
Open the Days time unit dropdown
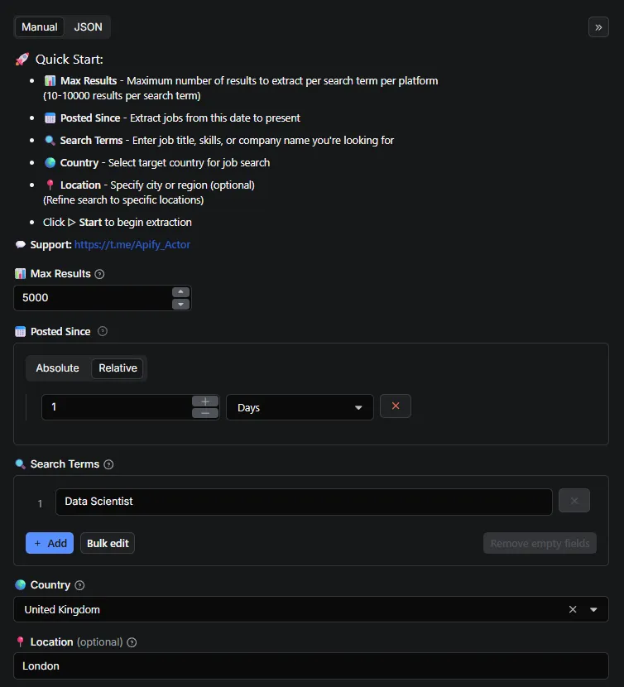pos(300,407)
